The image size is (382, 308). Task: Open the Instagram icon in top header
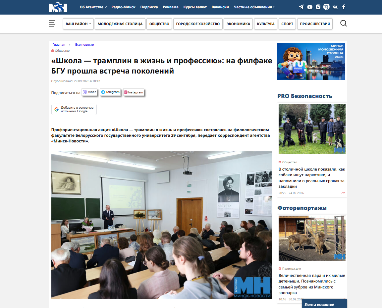[318, 7]
